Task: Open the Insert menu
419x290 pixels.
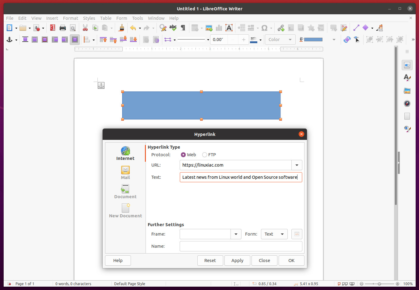Action: 52,18
